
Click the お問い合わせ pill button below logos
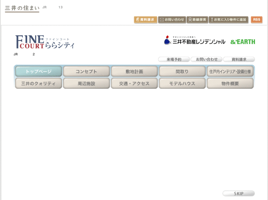(206, 59)
